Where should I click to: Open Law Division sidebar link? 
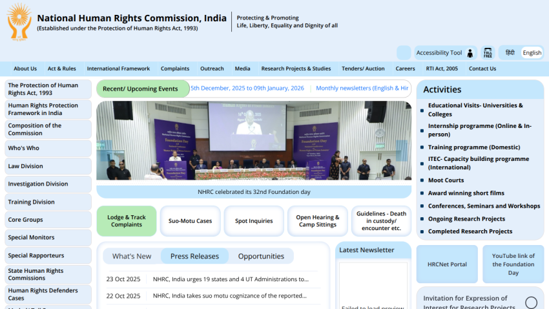click(x=48, y=166)
